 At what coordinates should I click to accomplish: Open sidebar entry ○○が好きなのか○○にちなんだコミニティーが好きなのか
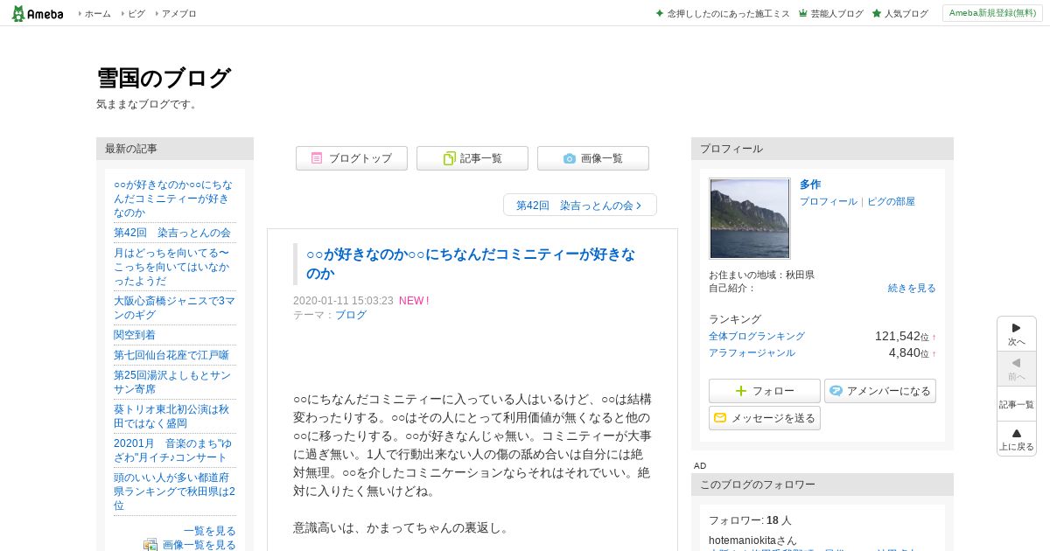pos(174,199)
